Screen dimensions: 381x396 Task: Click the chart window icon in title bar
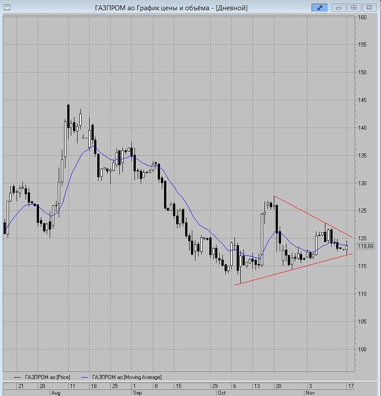[7, 8]
